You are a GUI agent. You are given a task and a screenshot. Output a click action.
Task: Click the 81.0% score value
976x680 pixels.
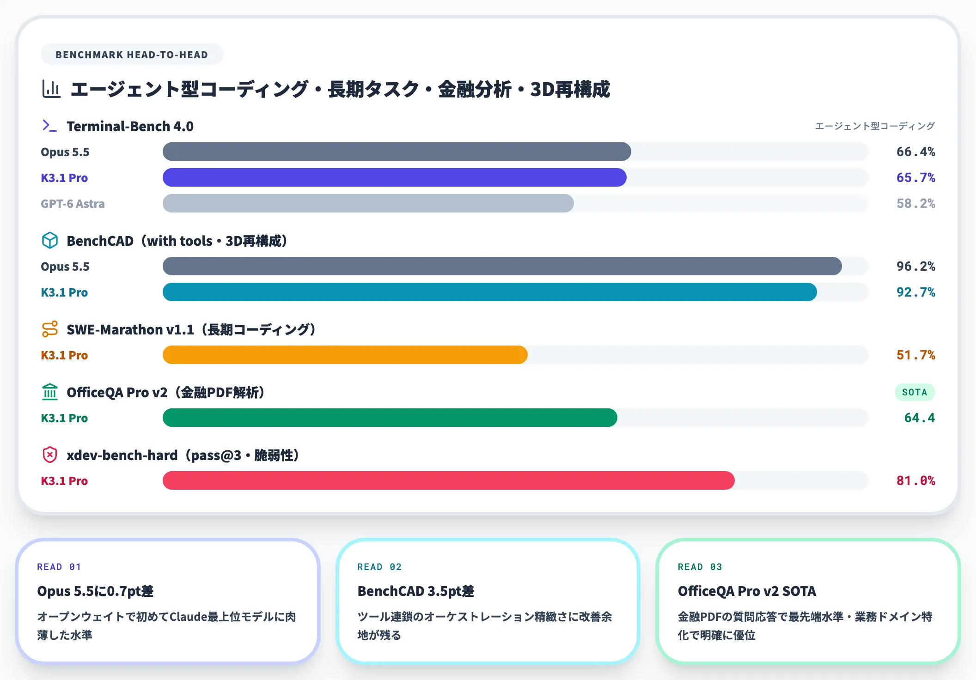pyautogui.click(x=915, y=480)
